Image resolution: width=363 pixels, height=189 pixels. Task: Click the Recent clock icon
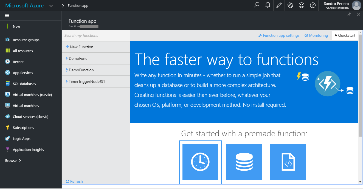(x=8, y=62)
